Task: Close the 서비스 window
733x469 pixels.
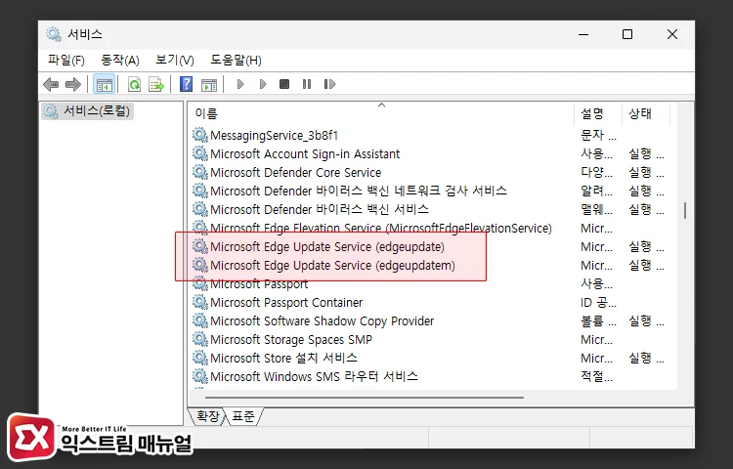Action: click(x=672, y=34)
